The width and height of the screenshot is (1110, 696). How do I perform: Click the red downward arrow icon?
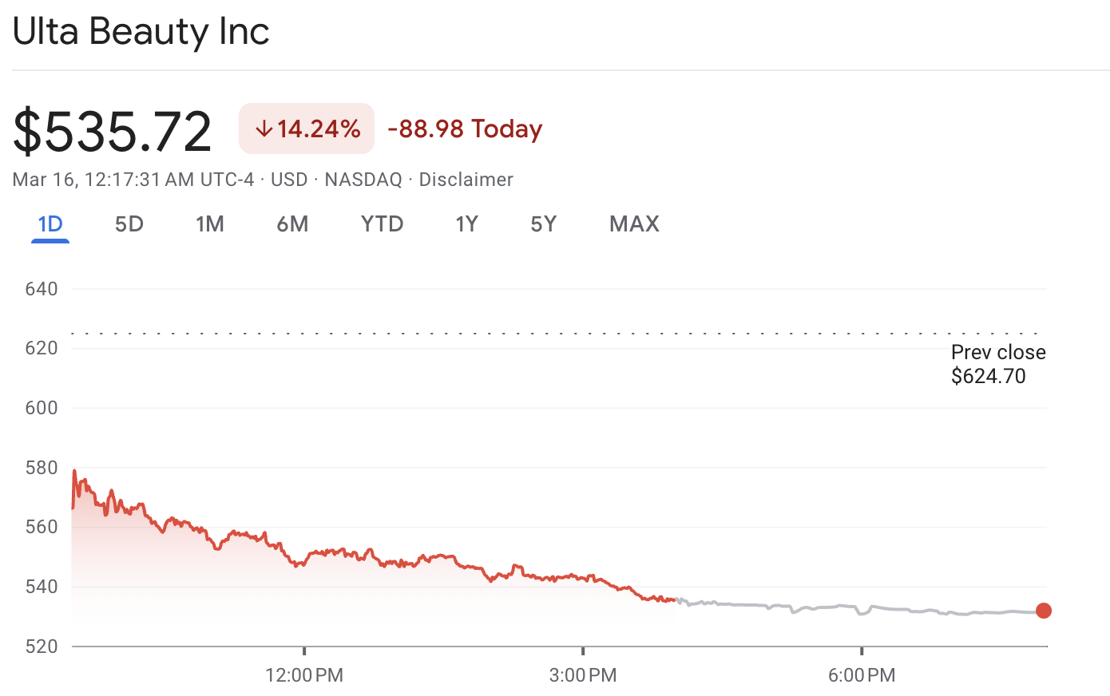coord(264,129)
